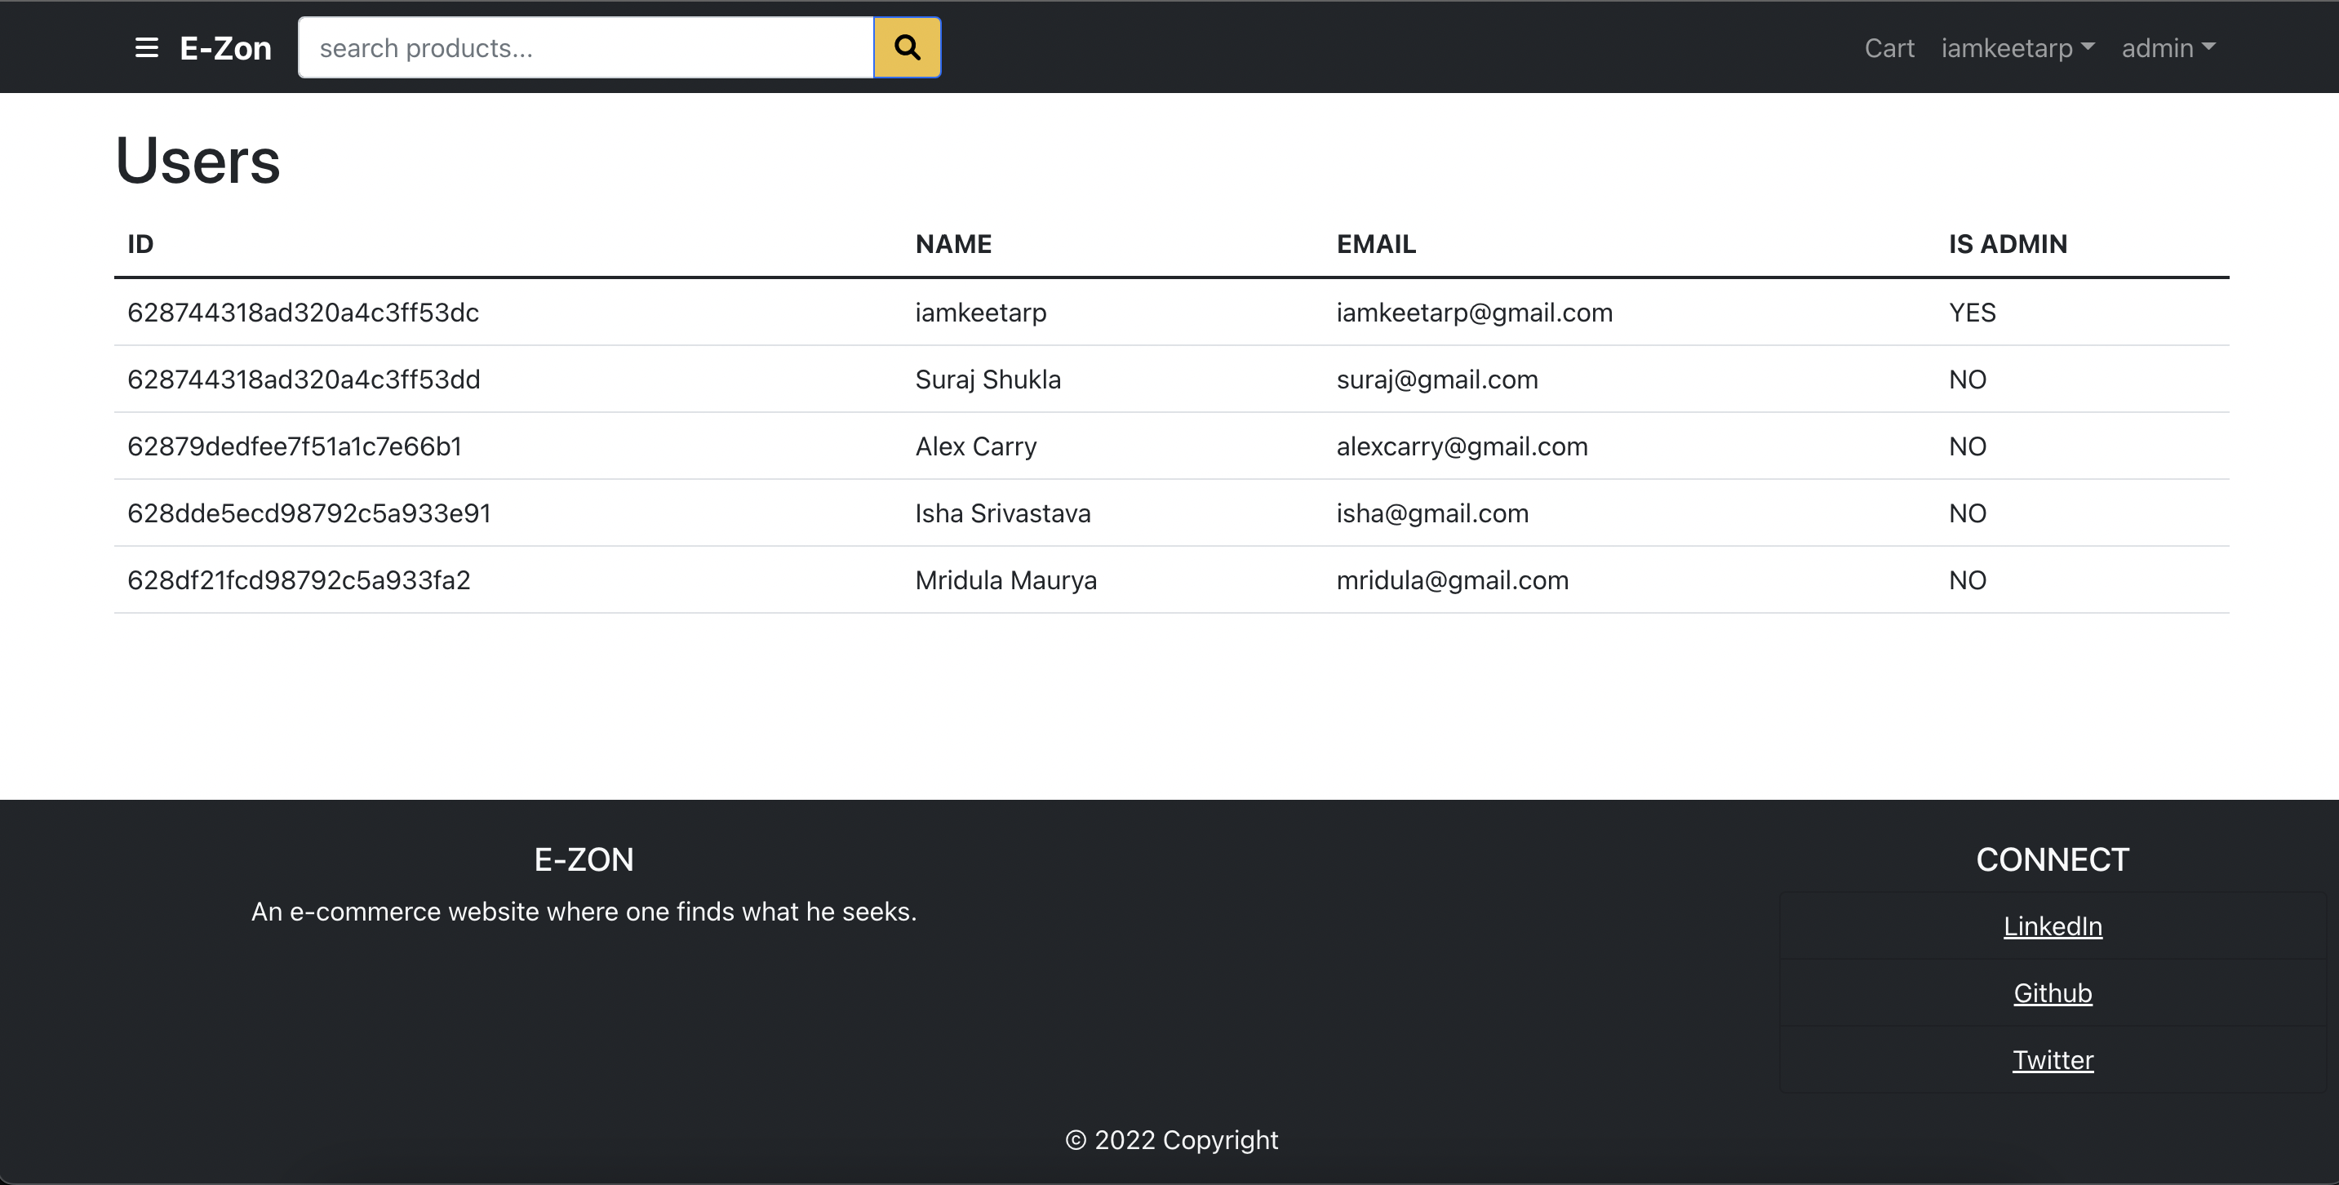The width and height of the screenshot is (2339, 1185).
Task: Click the Suraj Shukla table row
Action: click(988, 379)
